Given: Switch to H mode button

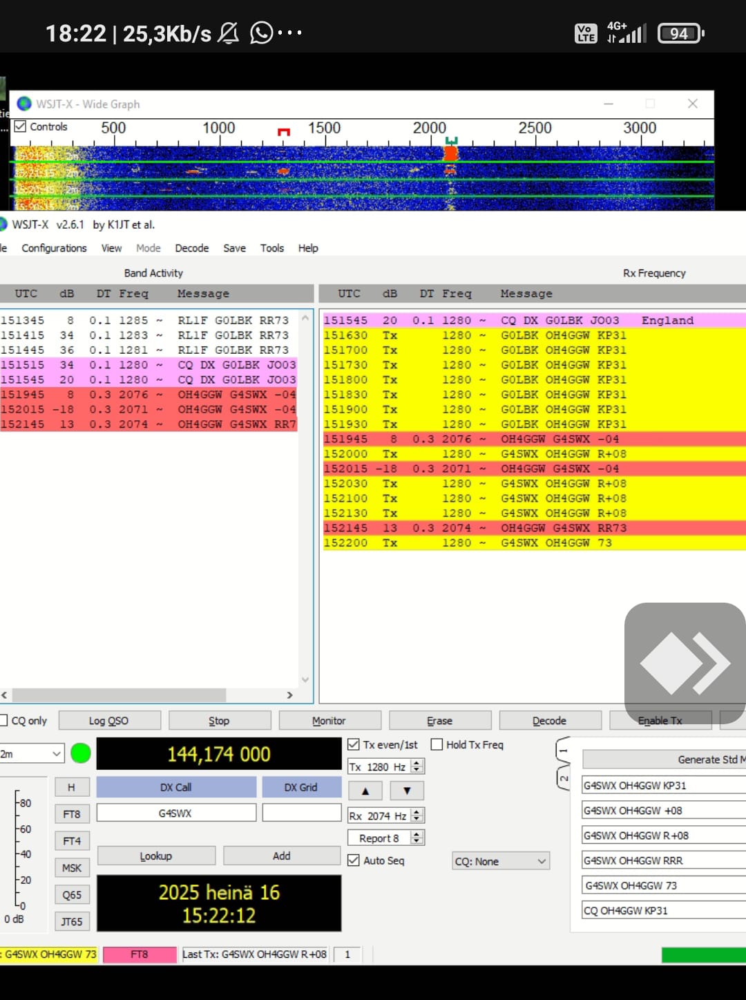Looking at the screenshot, I should click(x=72, y=787).
